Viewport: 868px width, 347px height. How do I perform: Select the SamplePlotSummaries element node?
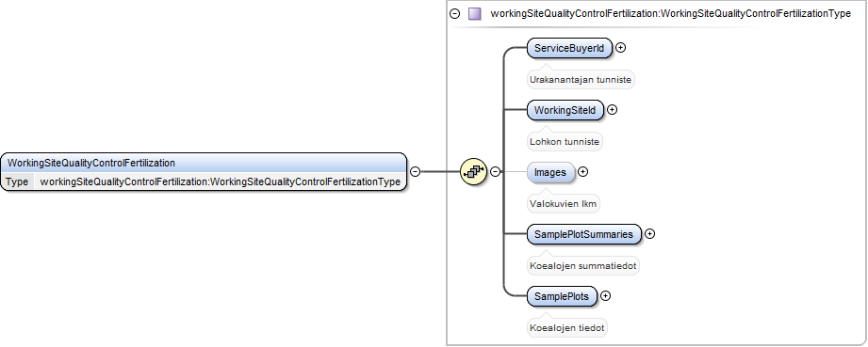(584, 234)
